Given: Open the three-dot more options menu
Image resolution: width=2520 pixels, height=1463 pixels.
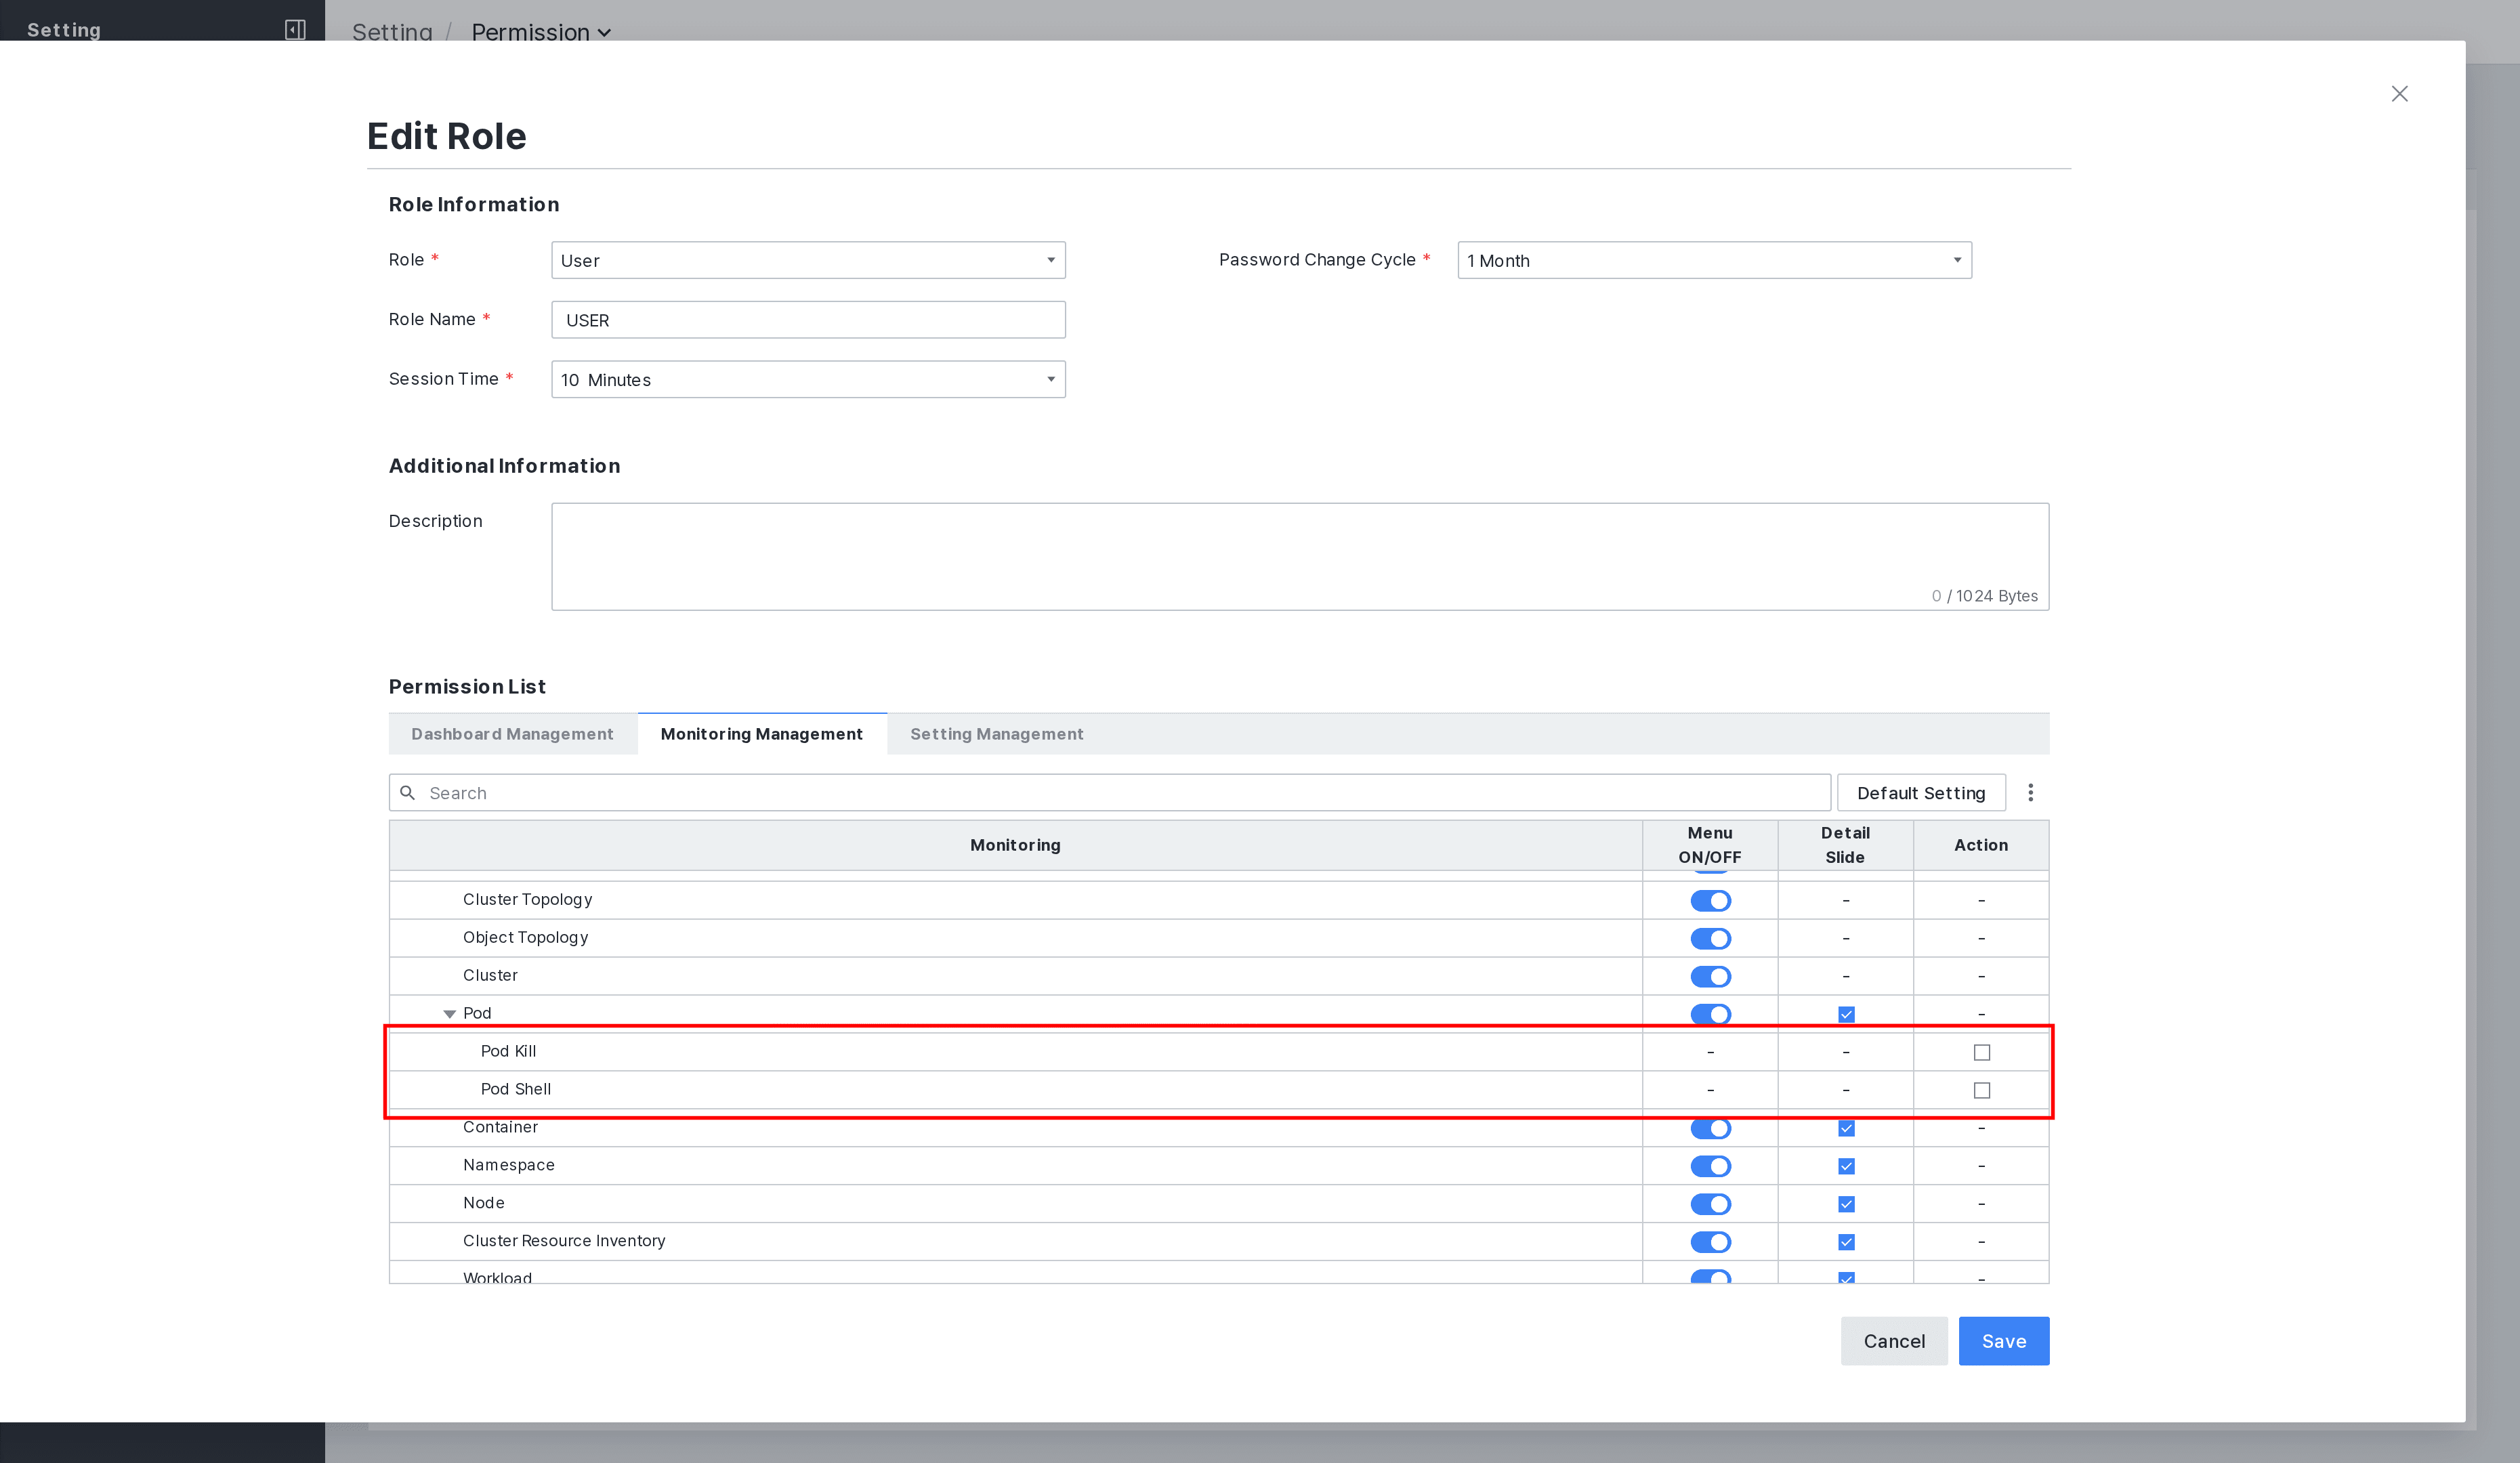Looking at the screenshot, I should (2030, 793).
